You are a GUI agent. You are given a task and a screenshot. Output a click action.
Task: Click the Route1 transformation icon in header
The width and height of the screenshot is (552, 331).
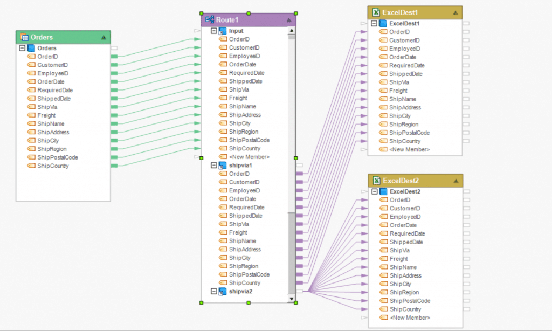point(209,19)
